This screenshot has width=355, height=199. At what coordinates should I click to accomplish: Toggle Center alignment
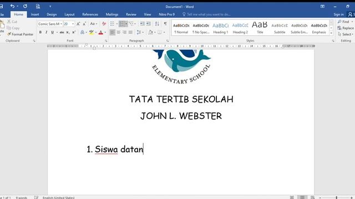pyautogui.click(x=118, y=32)
